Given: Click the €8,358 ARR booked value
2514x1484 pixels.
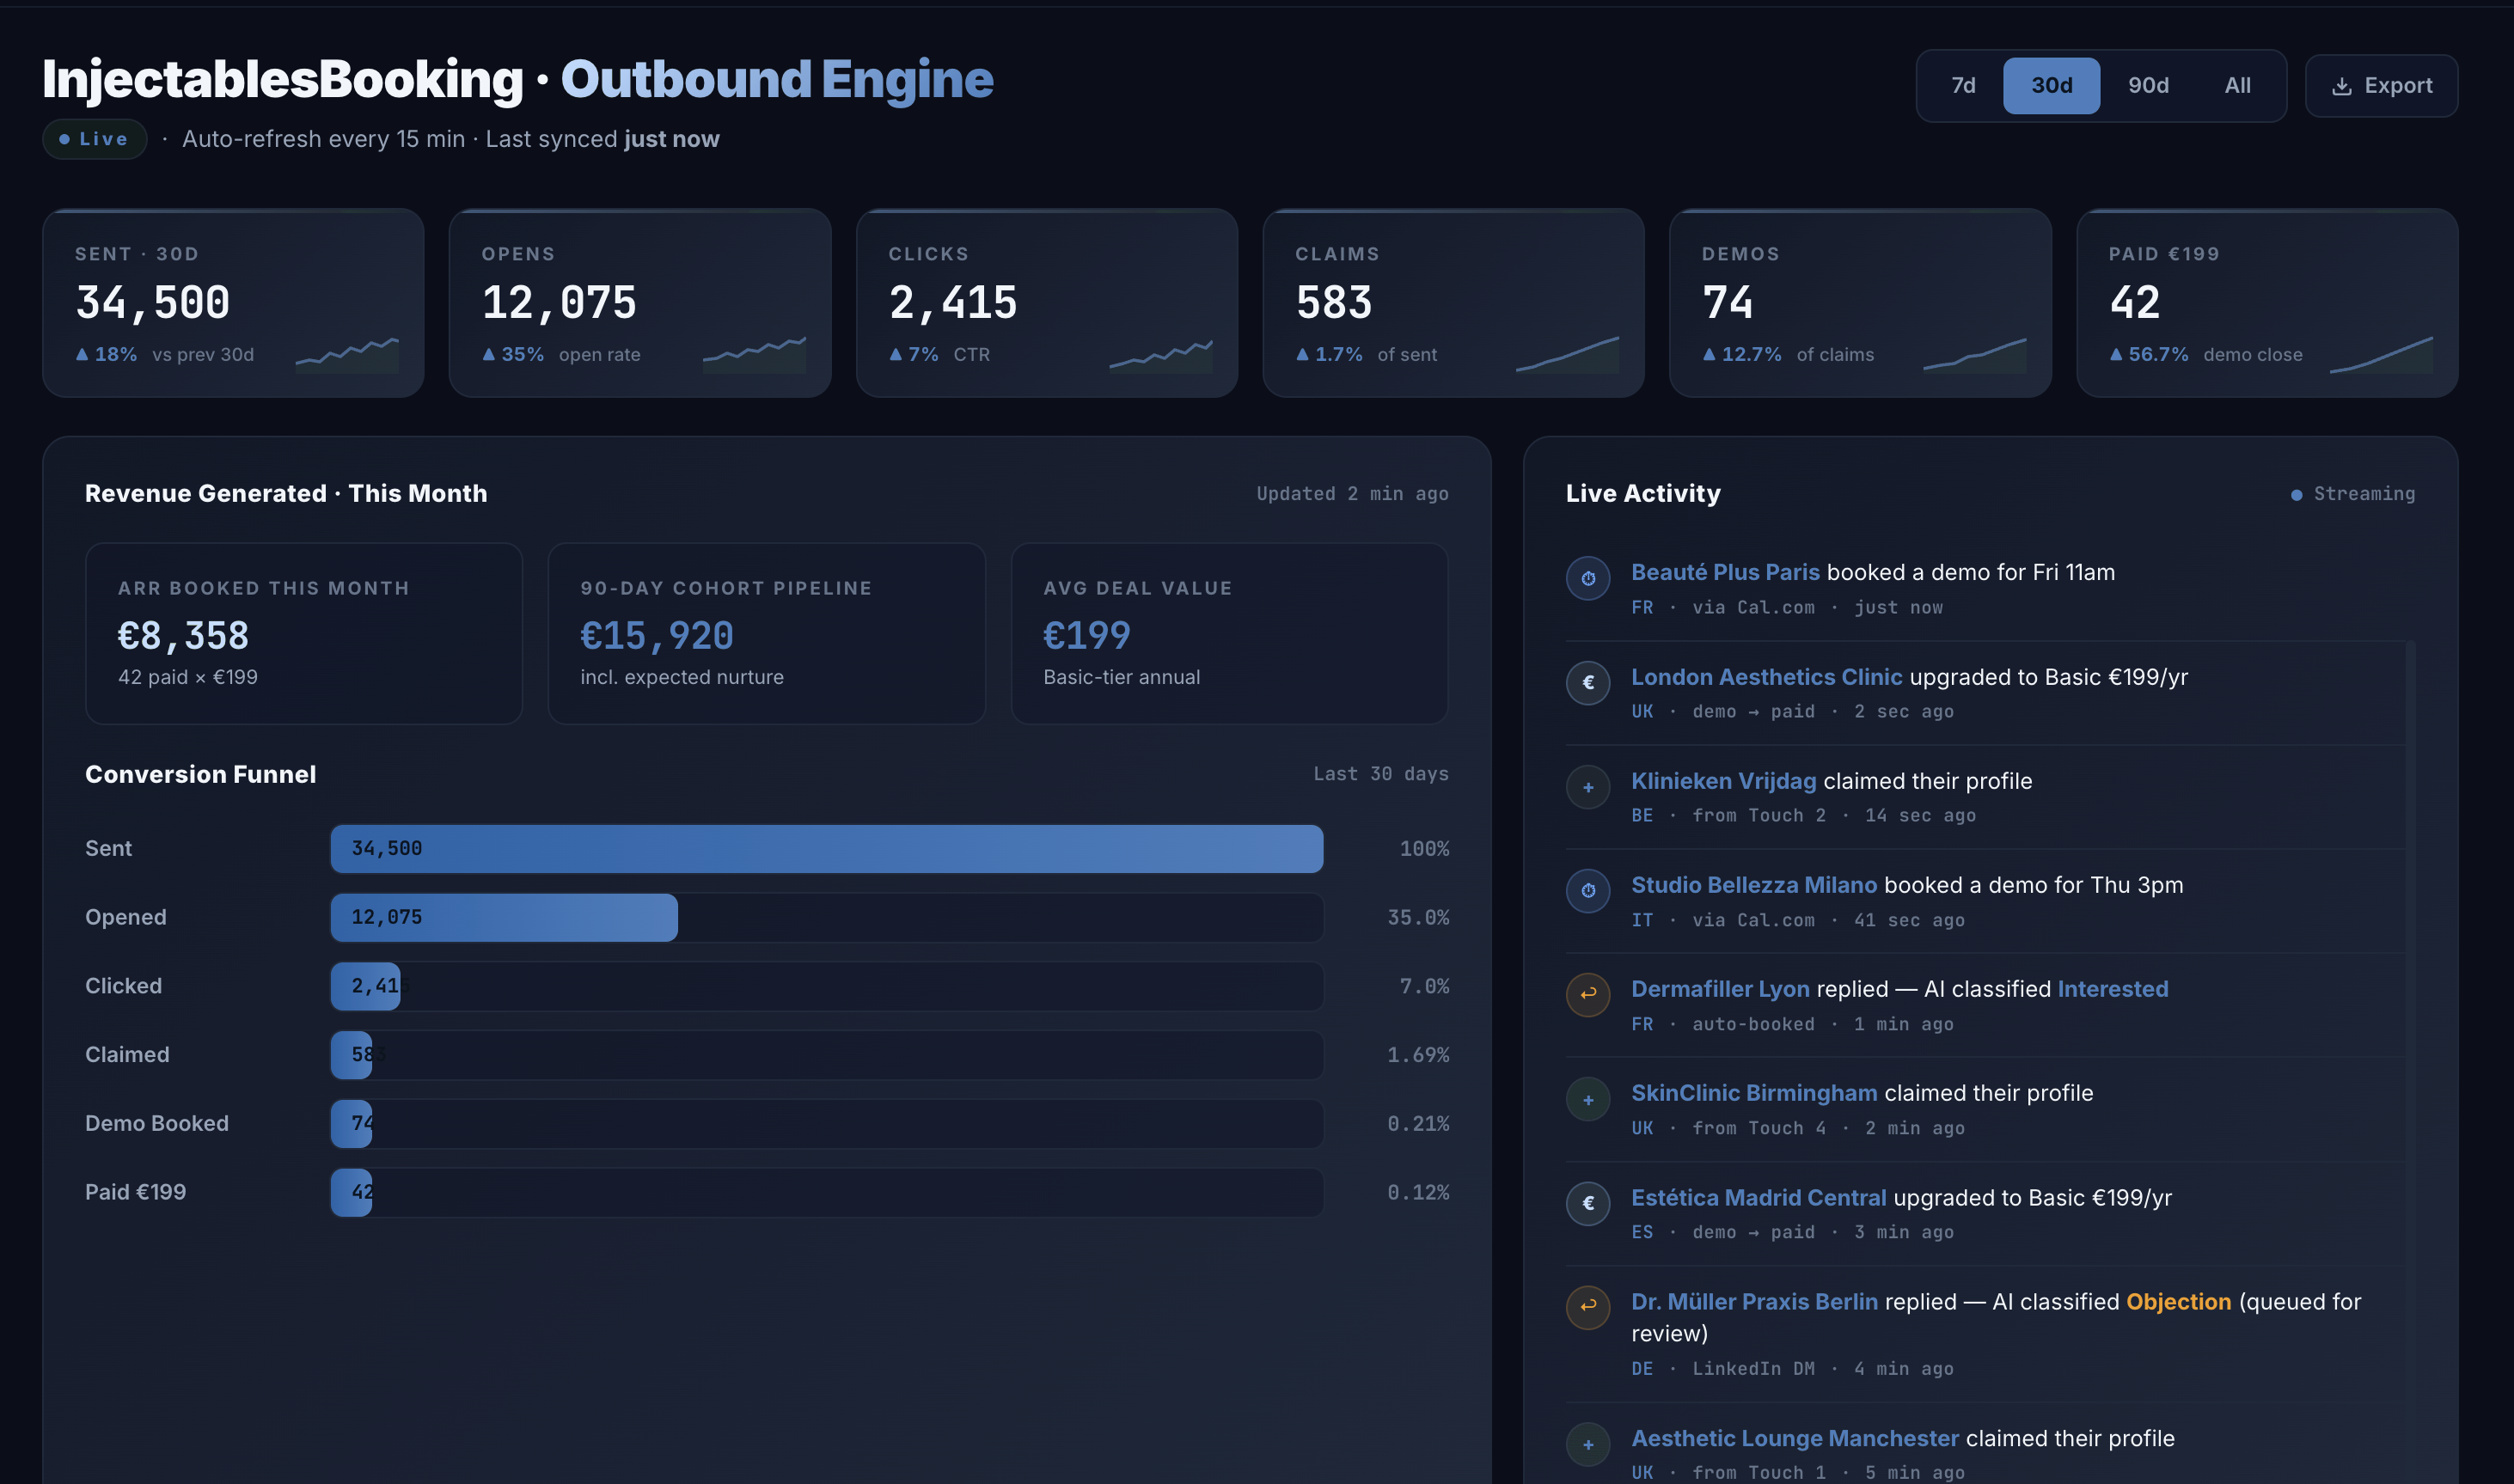Looking at the screenshot, I should [x=183, y=636].
